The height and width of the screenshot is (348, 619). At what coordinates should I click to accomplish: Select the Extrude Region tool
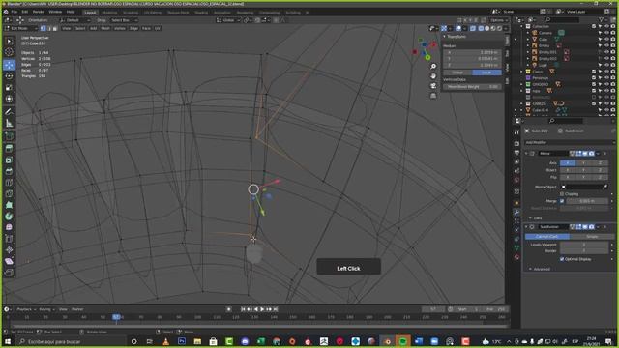tap(9, 148)
